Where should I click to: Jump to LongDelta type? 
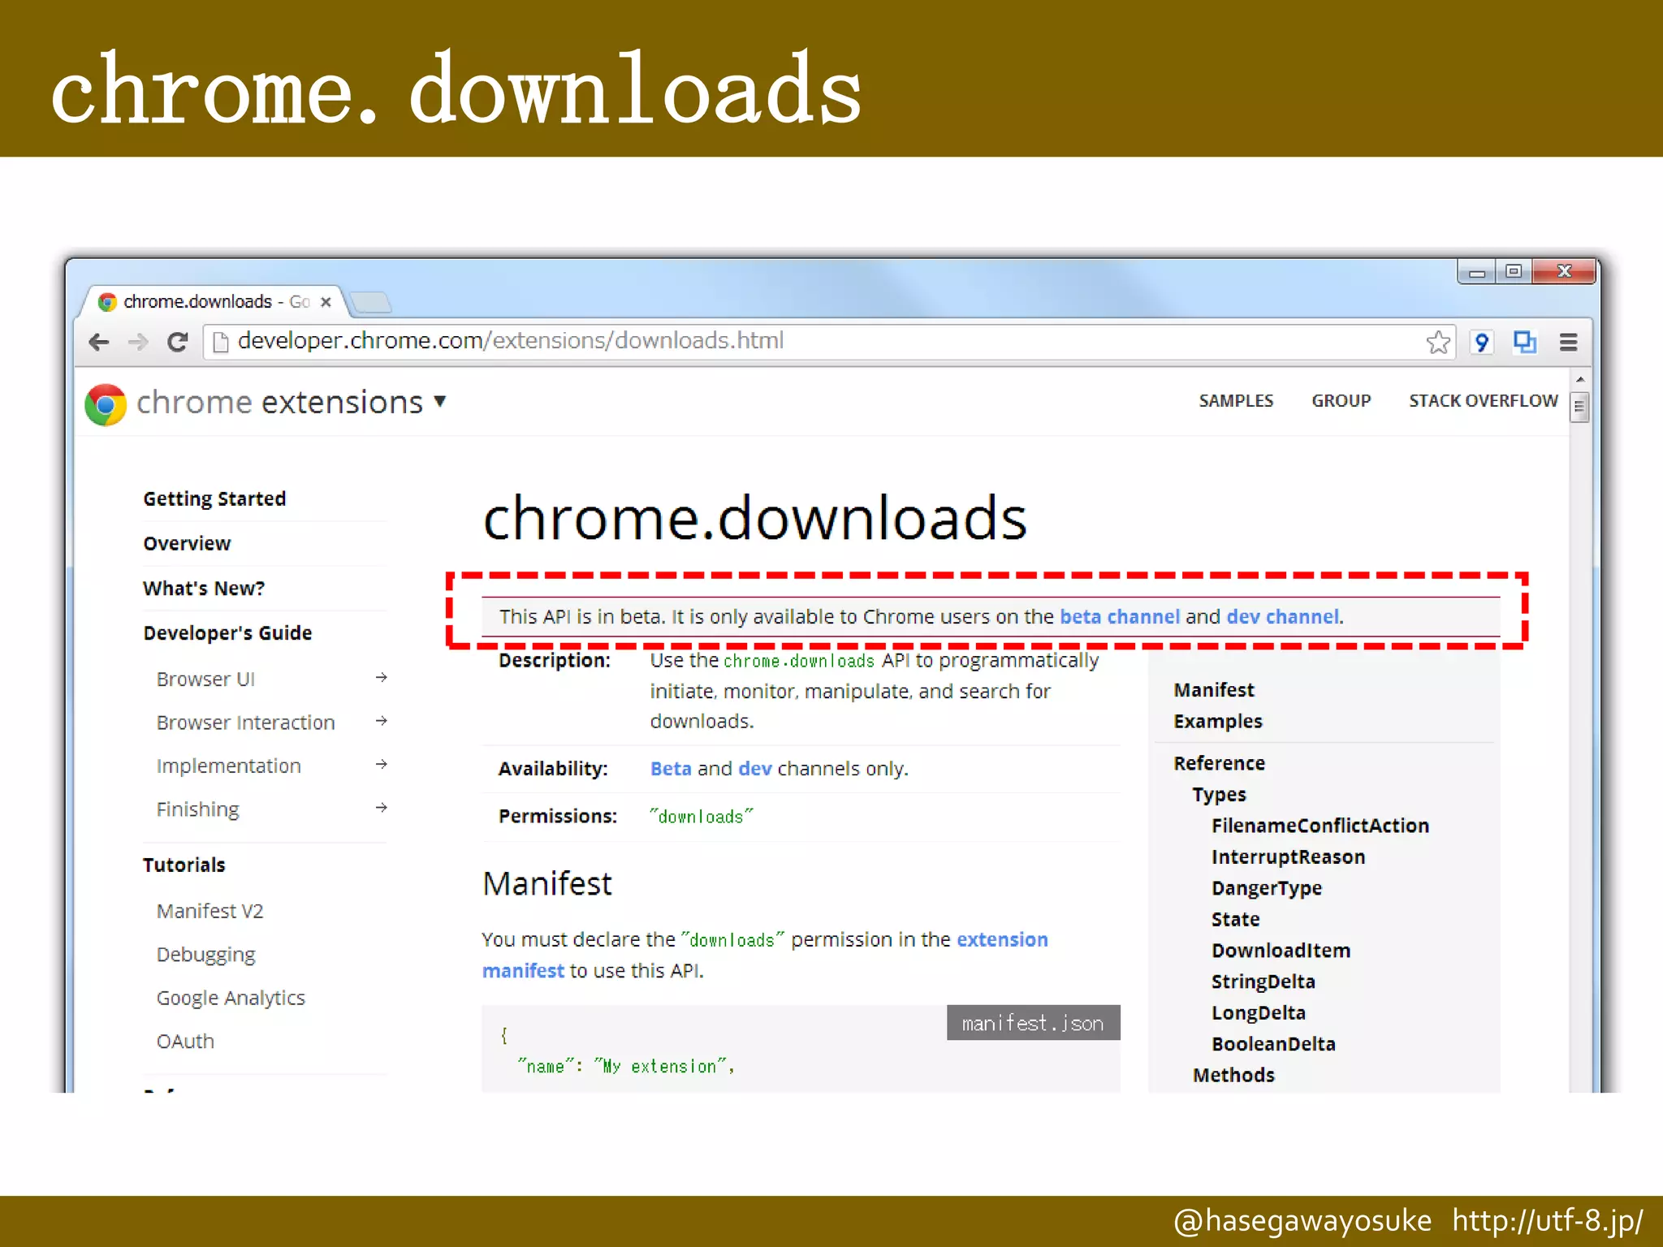[x=1259, y=1013]
